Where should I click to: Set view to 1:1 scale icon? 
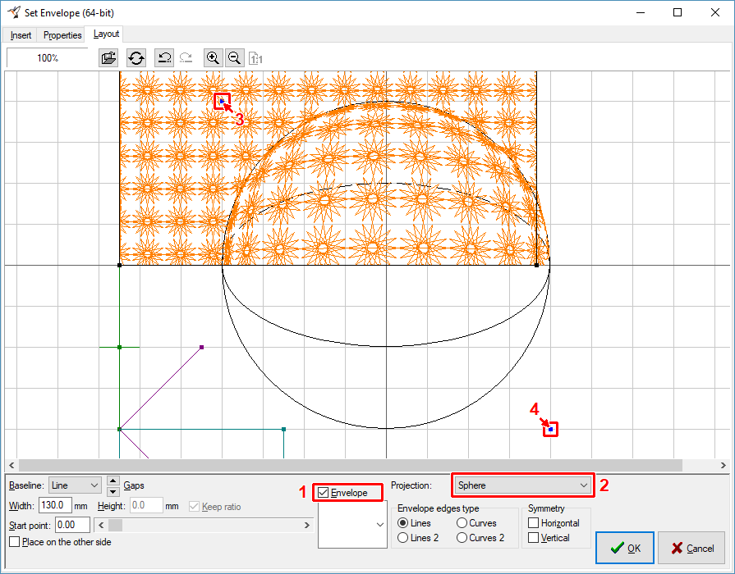255,58
